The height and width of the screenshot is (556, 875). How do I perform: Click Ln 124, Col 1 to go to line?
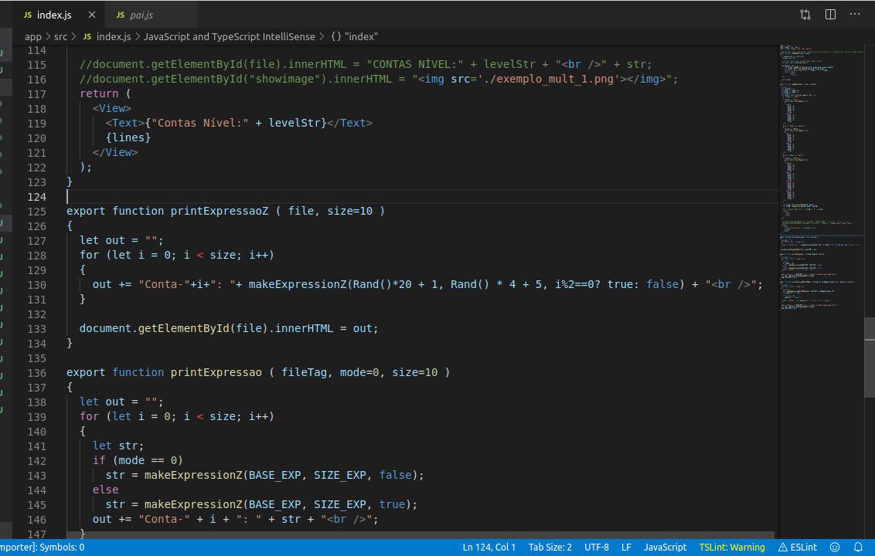pyautogui.click(x=489, y=547)
